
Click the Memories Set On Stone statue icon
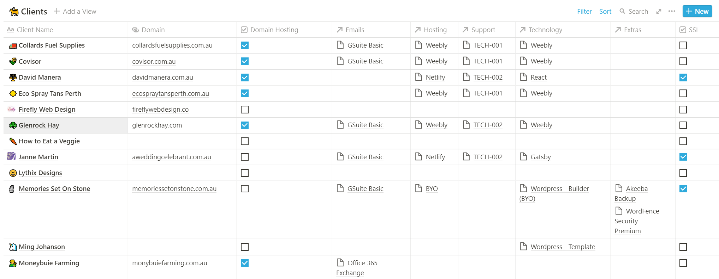[x=12, y=189]
